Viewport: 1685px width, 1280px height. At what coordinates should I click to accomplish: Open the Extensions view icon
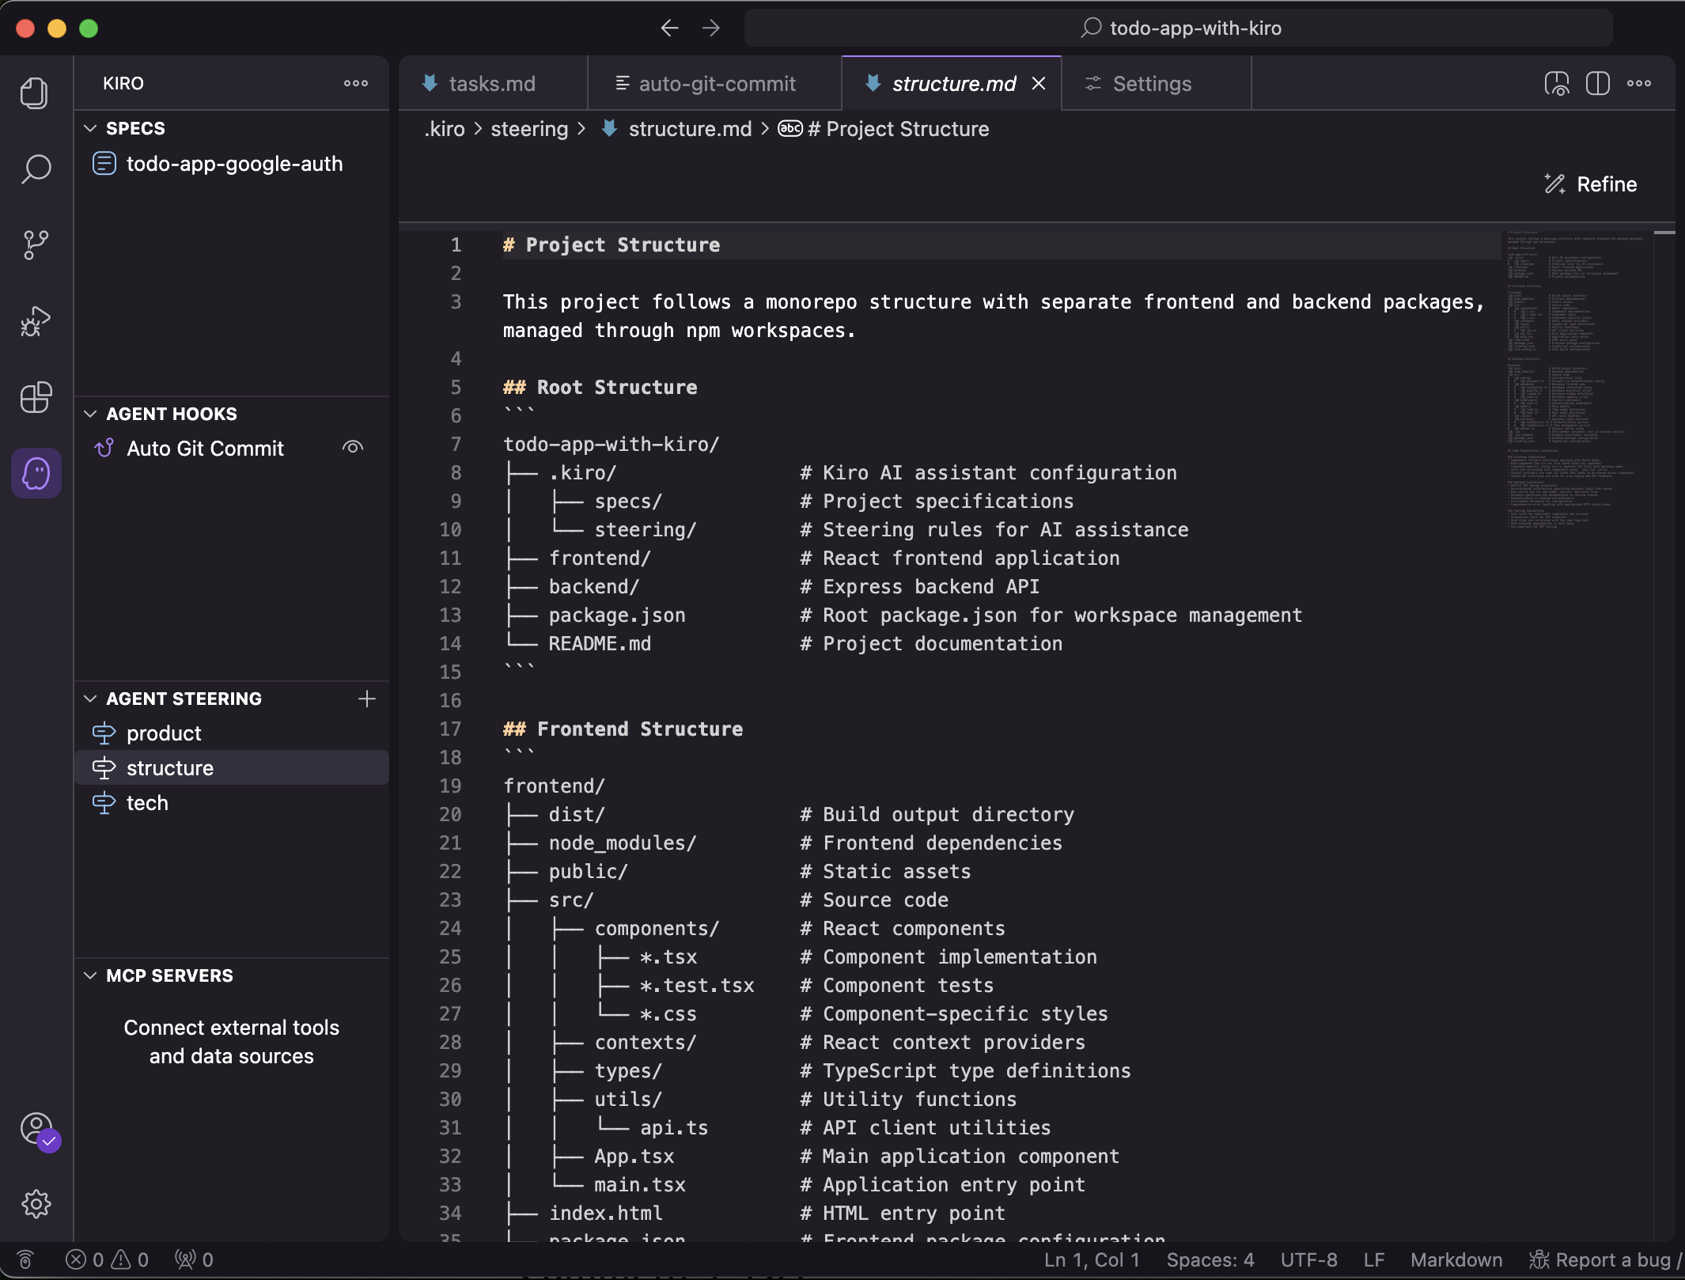(35, 397)
